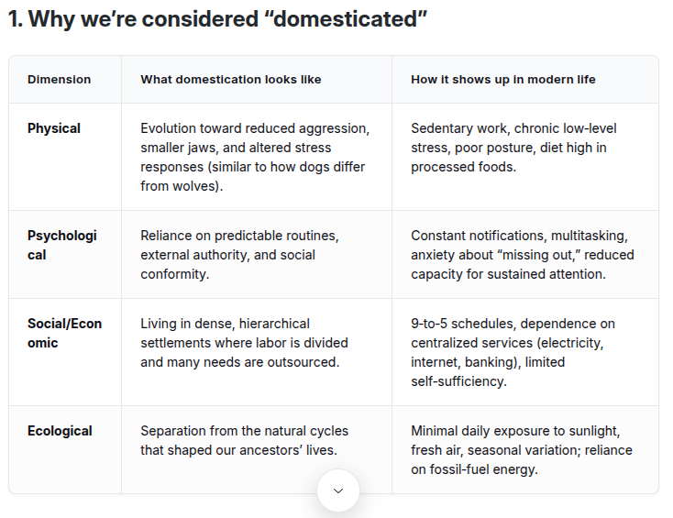Click the cell about minimal daily sunlight exposure
The width and height of the screenshot is (673, 518).
pos(521,450)
